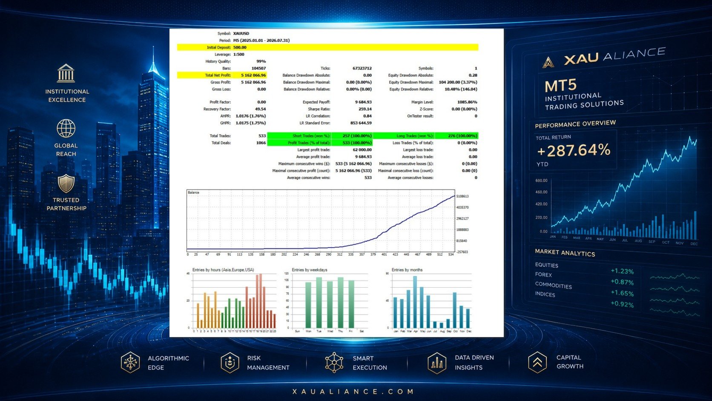Click the Initial Deposit 500.00 value
The image size is (712, 401).
coord(240,47)
